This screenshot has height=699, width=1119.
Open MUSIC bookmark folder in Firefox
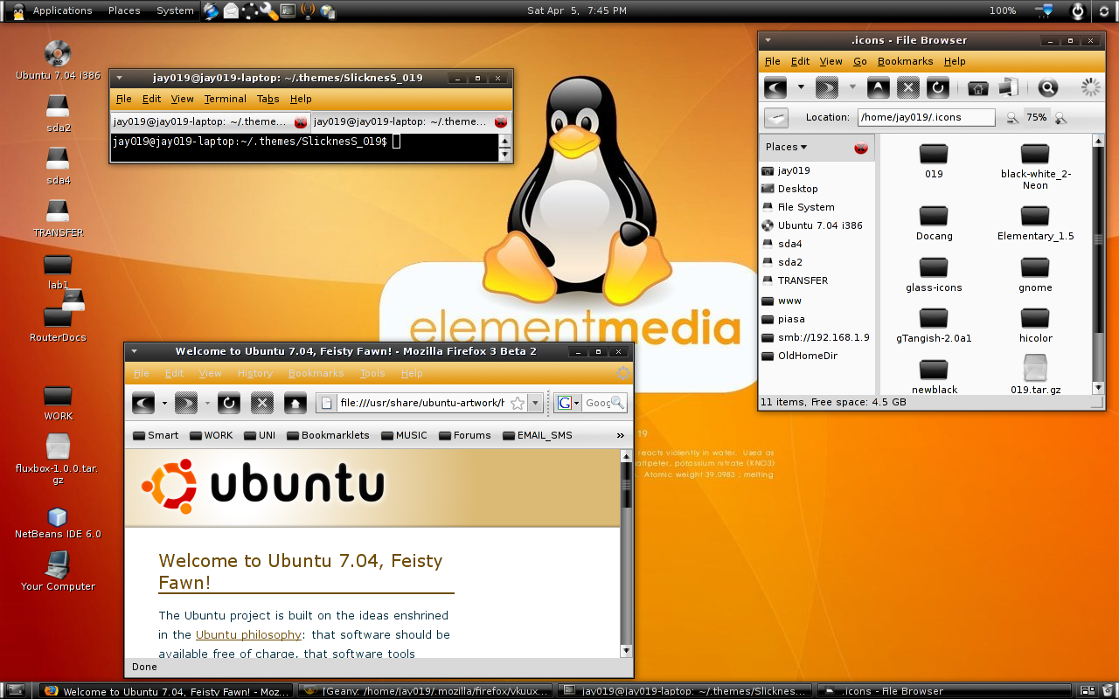(x=405, y=435)
